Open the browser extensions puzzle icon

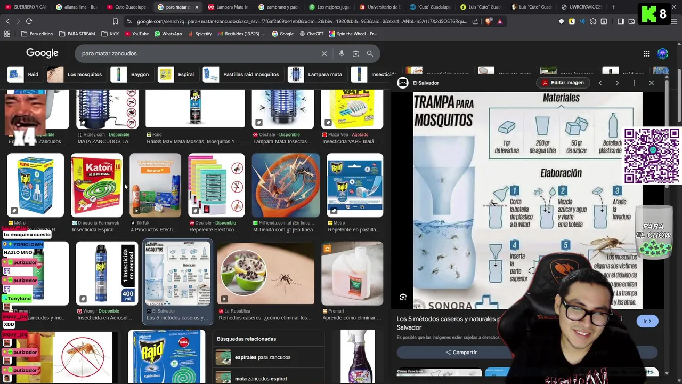pyautogui.click(x=593, y=21)
